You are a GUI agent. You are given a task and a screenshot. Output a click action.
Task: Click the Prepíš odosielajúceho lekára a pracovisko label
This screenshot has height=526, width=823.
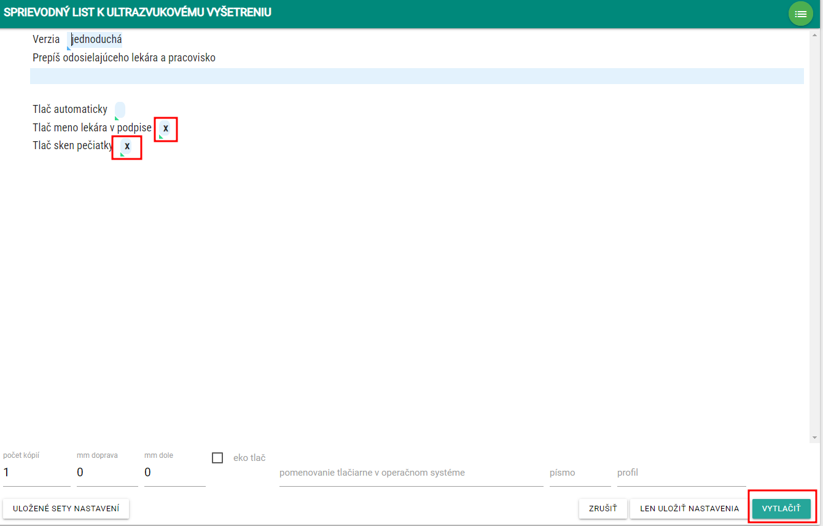[x=124, y=58]
